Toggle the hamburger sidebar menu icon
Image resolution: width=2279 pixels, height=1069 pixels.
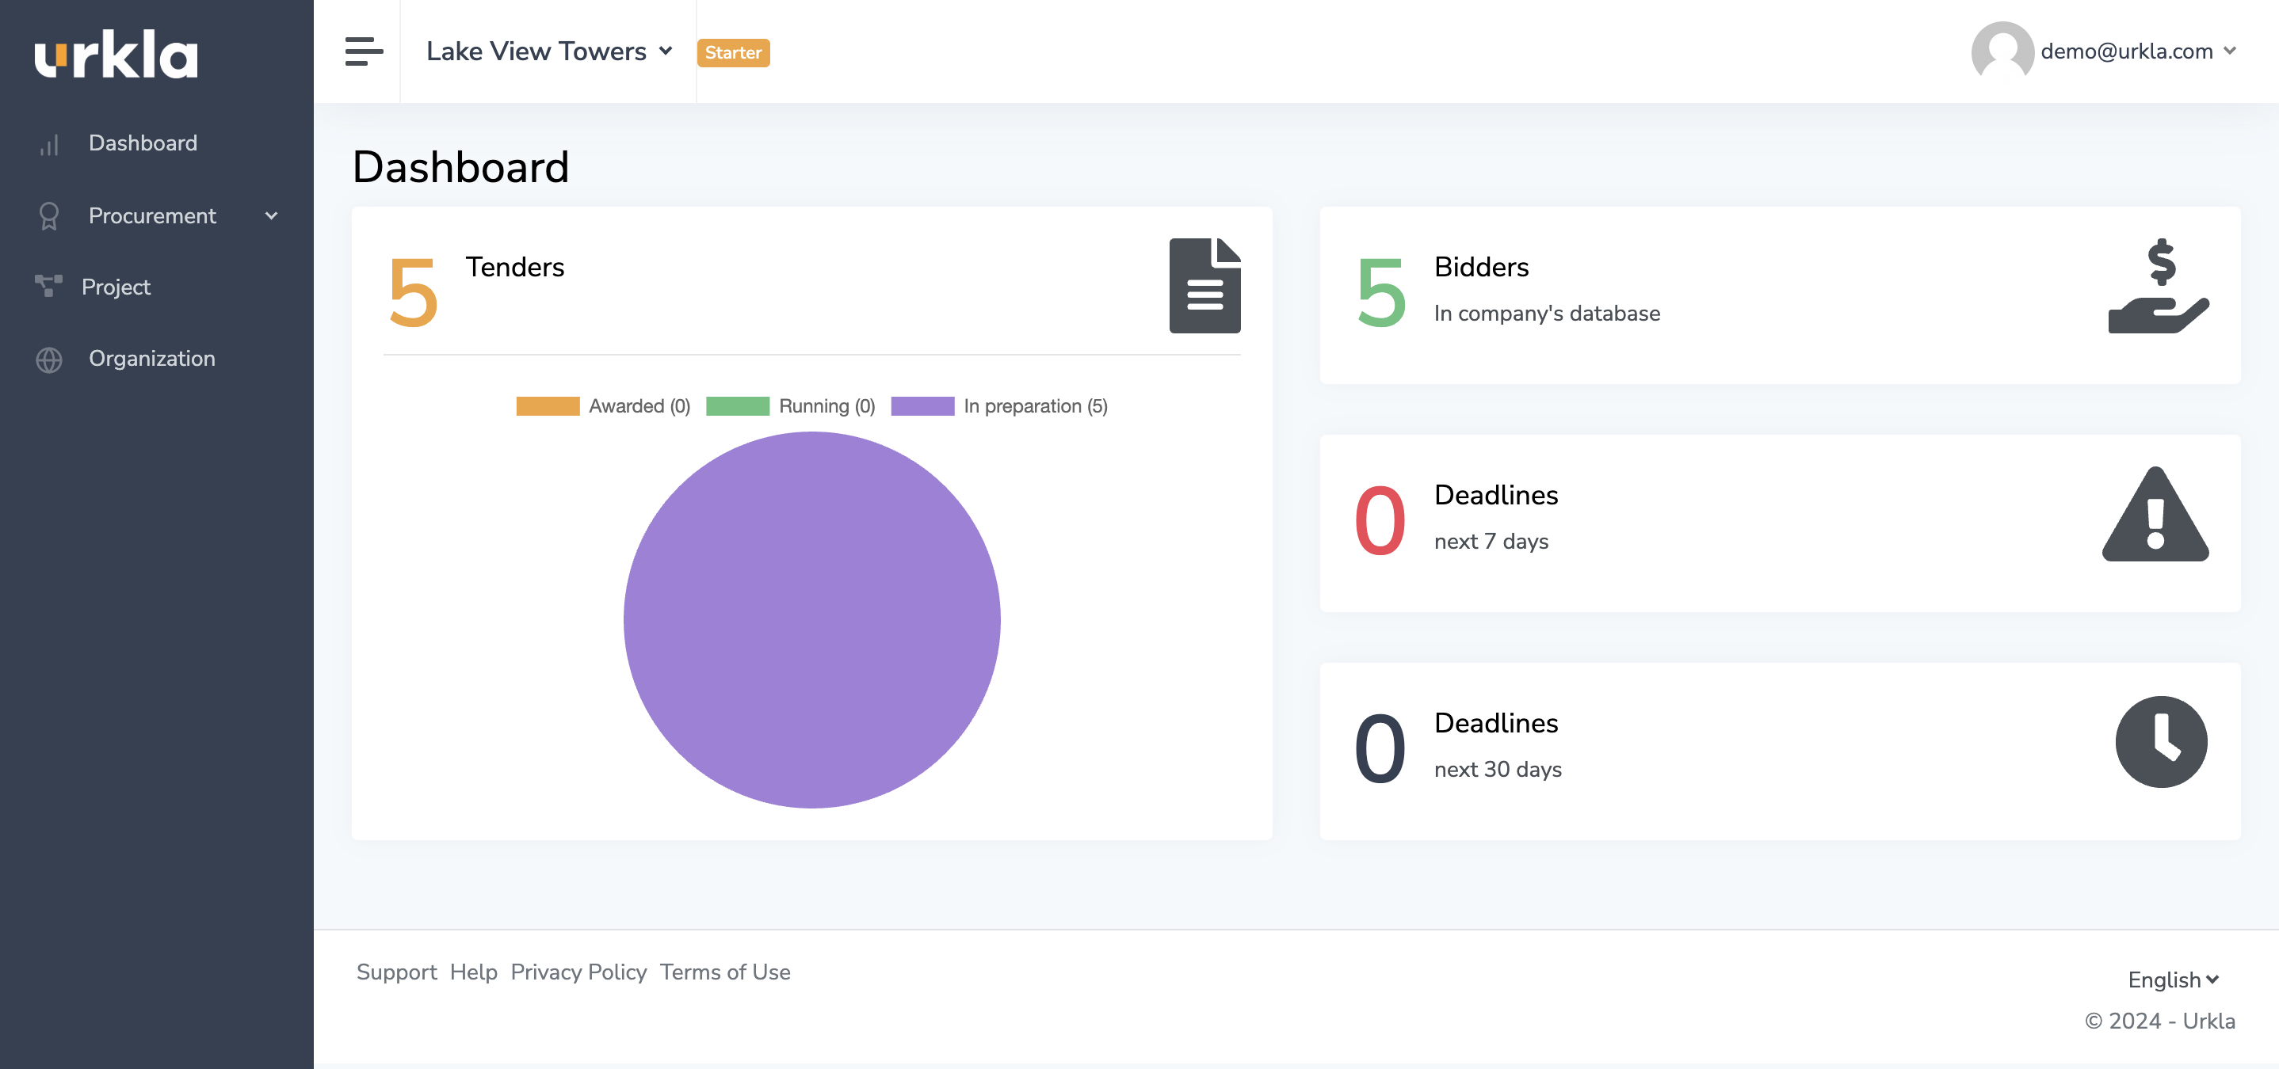click(x=364, y=51)
